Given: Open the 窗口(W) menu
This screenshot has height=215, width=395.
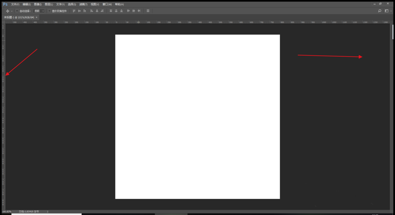Looking at the screenshot, I should click(107, 4).
